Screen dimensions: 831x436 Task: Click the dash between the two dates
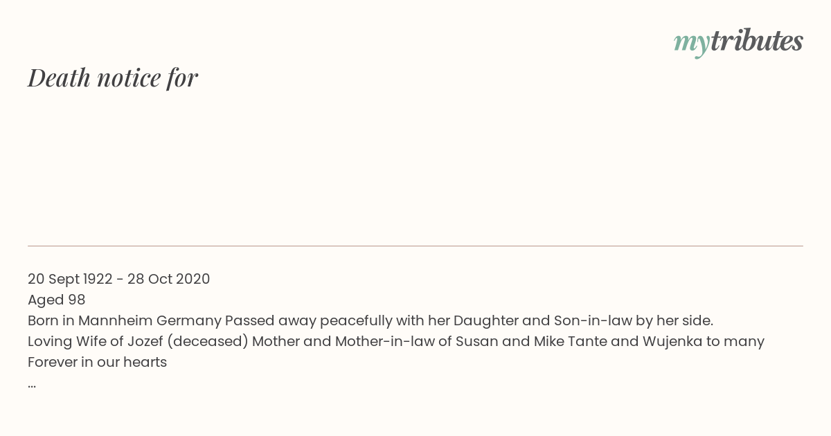pyautogui.click(x=120, y=280)
